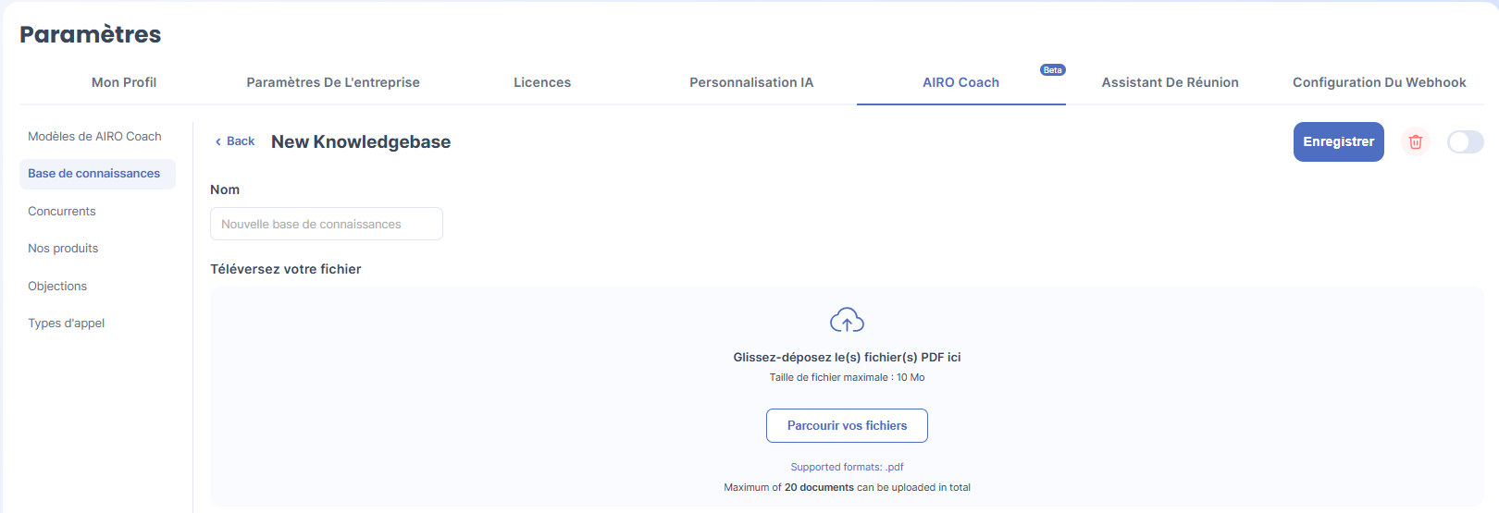Screen dimensions: 1499x513
Task: Go to Personnalisation IA tab
Action: click(751, 82)
